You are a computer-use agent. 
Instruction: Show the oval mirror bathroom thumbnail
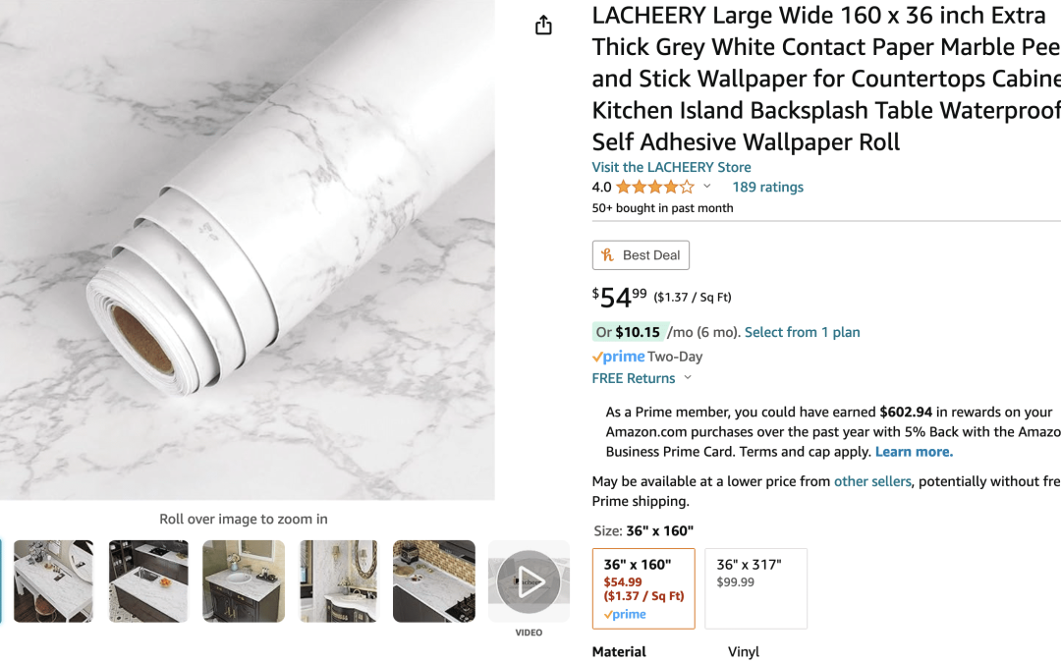click(x=339, y=581)
